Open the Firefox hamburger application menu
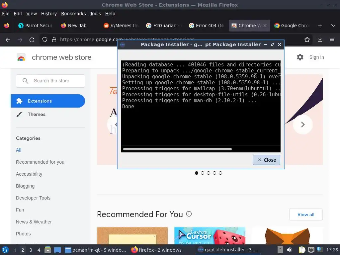The image size is (340, 255). pos(332,40)
